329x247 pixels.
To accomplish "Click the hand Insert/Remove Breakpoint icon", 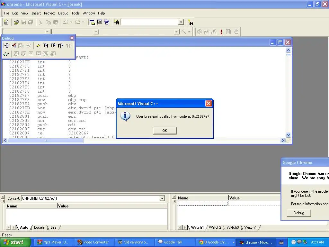I will point(236,32).
